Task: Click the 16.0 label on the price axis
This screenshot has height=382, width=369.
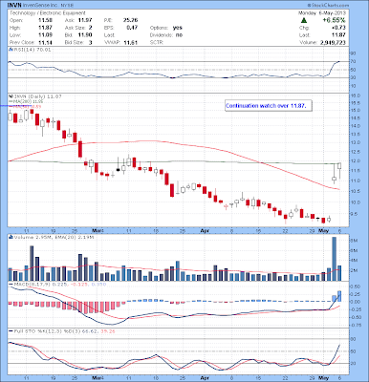Action: [x=356, y=95]
